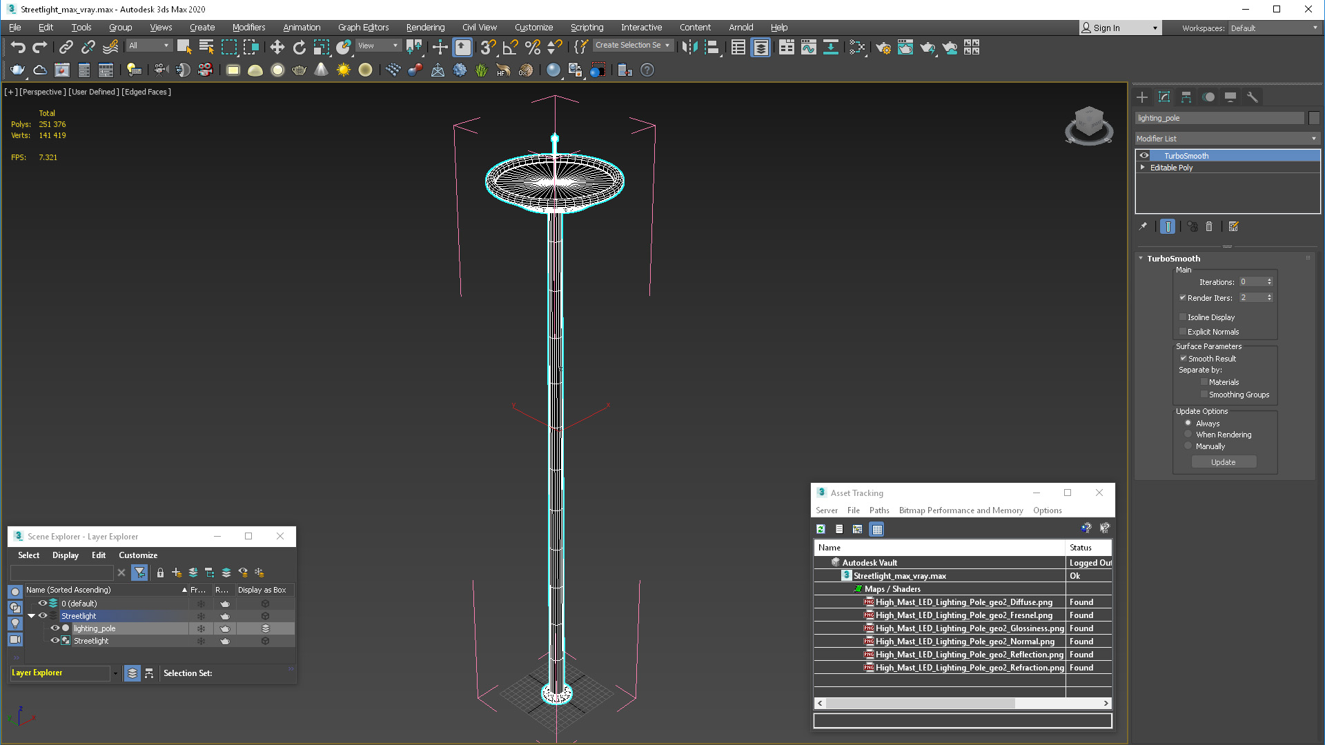1325x745 pixels.
Task: Refresh the Asset Tracking list
Action: tap(821, 529)
